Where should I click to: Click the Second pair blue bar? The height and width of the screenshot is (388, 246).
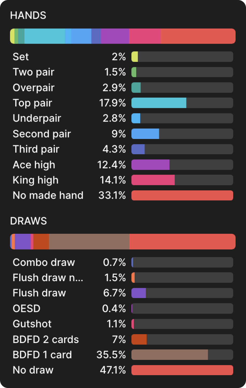(145, 134)
